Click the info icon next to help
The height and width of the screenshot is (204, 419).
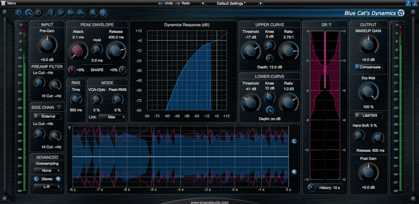point(414,3)
